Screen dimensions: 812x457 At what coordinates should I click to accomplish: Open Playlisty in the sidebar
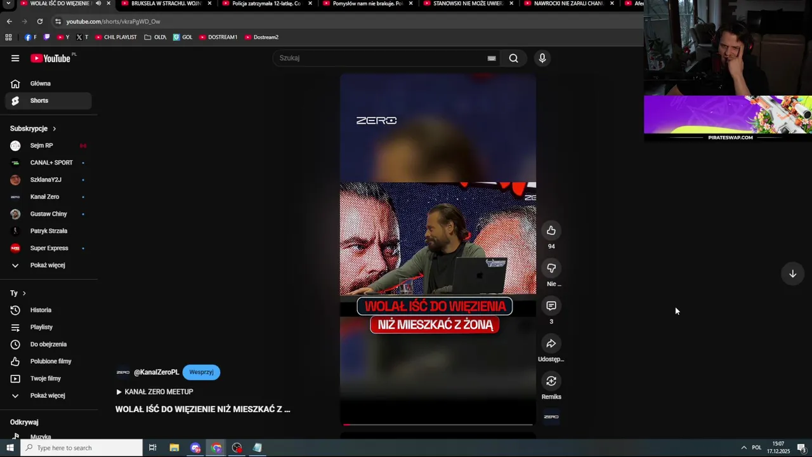[x=48, y=328]
